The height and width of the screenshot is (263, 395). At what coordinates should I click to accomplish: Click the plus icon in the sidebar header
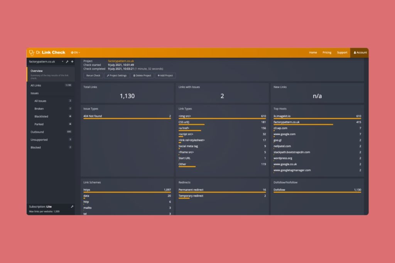point(72,62)
